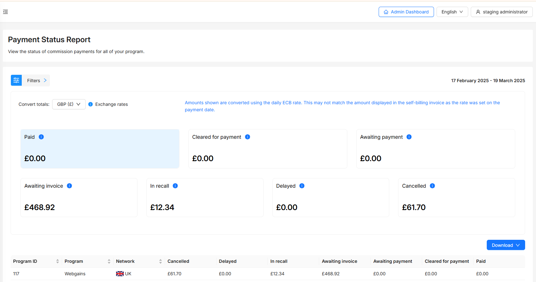Click the blue filter sliders icon
The width and height of the screenshot is (536, 282).
pyautogui.click(x=16, y=81)
